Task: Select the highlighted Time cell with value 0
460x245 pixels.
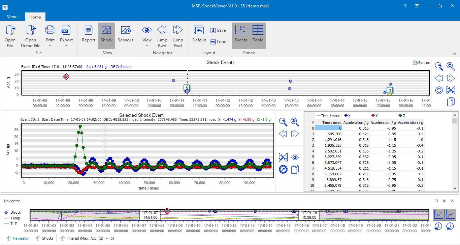Action: click(x=329, y=128)
